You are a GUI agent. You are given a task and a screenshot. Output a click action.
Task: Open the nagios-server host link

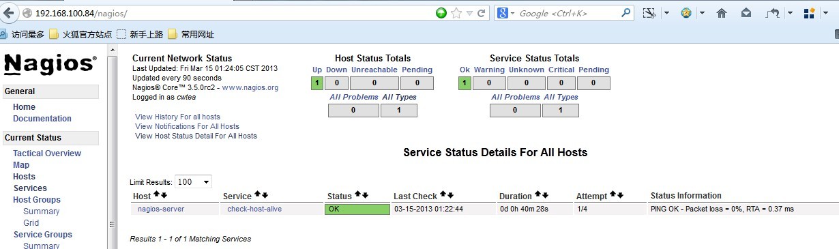pos(161,209)
